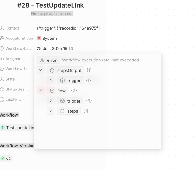Collapse the stepsOutput node chevron
The width and height of the screenshot is (195, 170).
click(x=40, y=70)
